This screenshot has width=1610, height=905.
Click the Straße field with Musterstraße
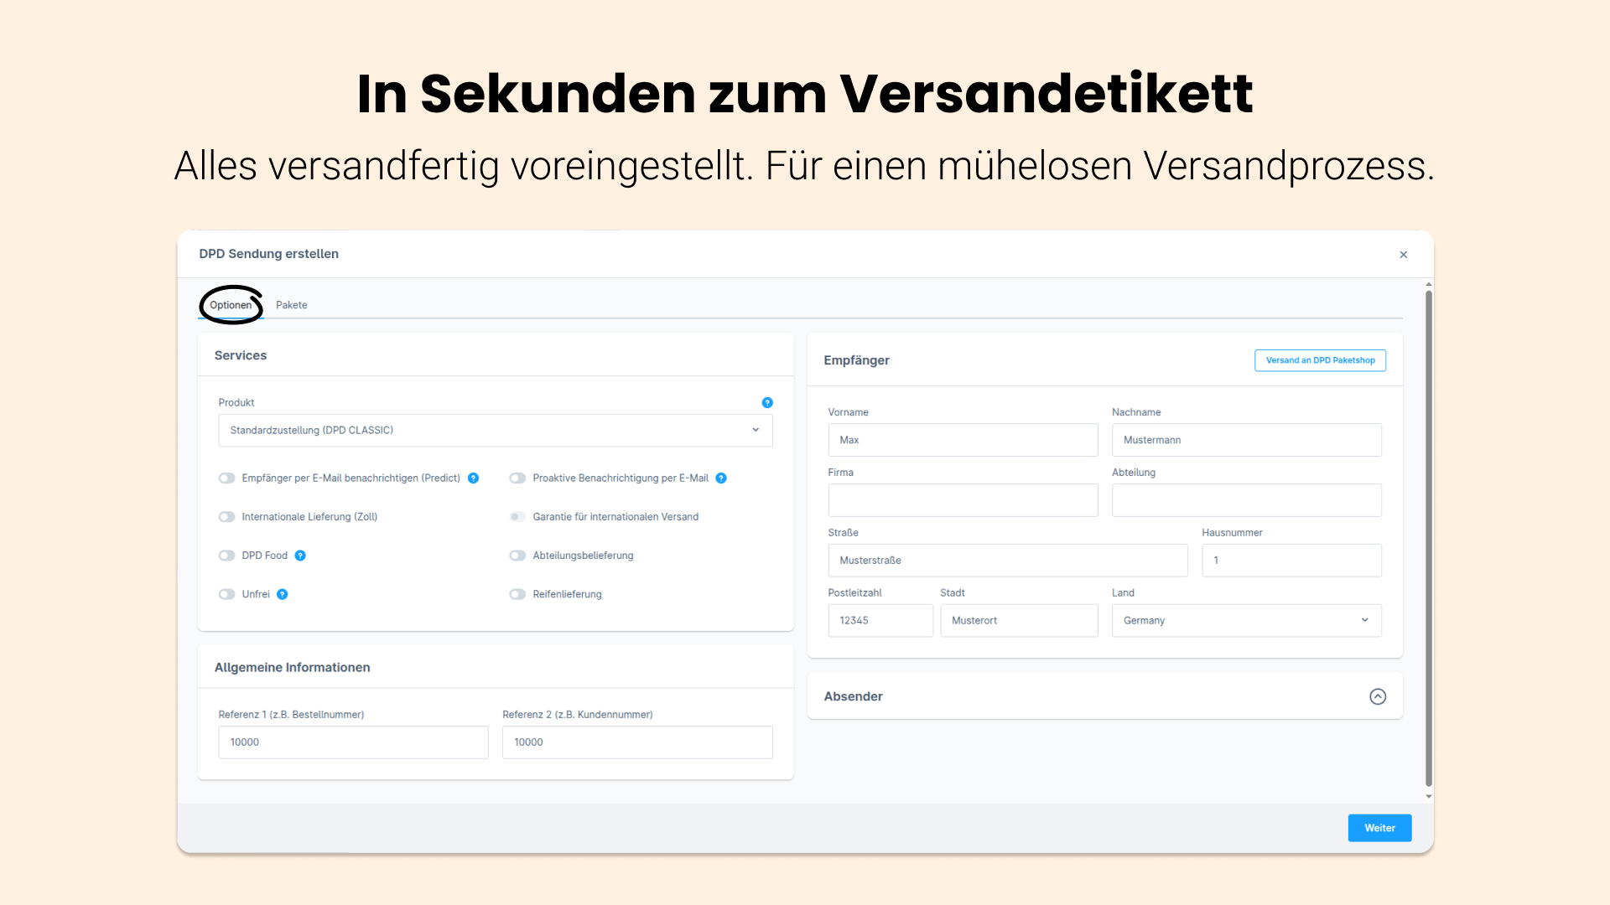(x=1008, y=561)
